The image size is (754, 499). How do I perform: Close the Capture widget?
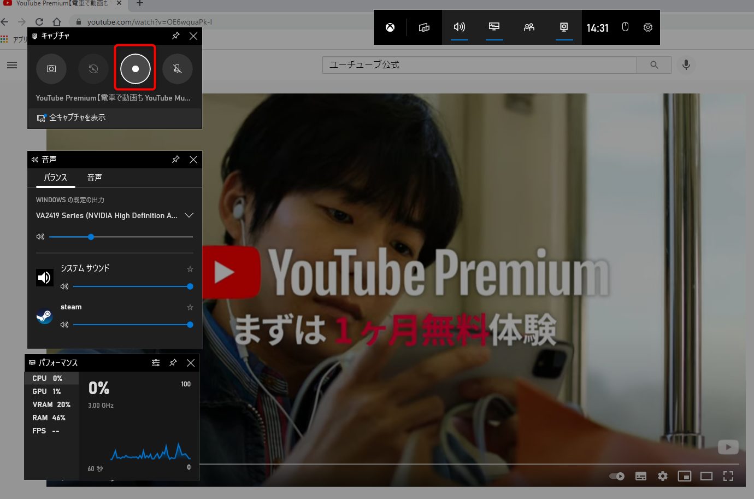coord(193,36)
